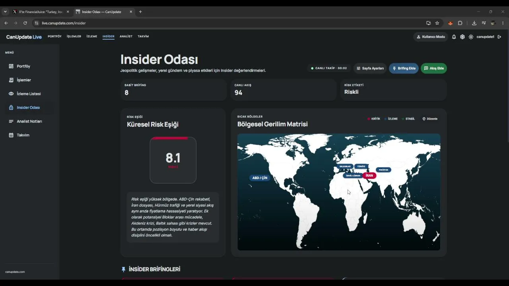Click the green Akış Ekle button
The image size is (509, 286).
(x=434, y=68)
